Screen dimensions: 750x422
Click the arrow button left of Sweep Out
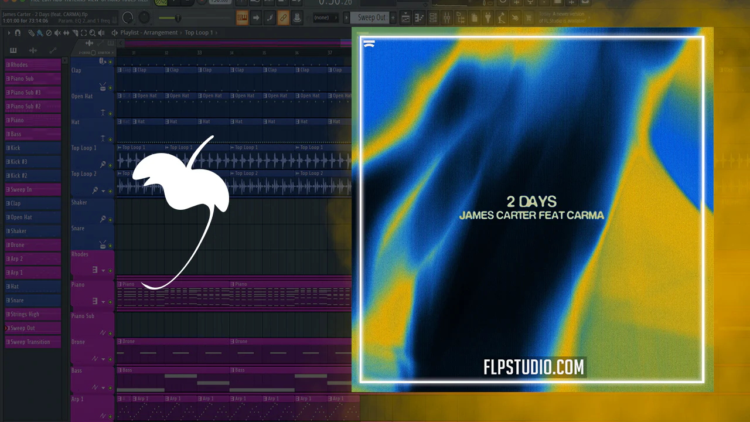(x=346, y=18)
